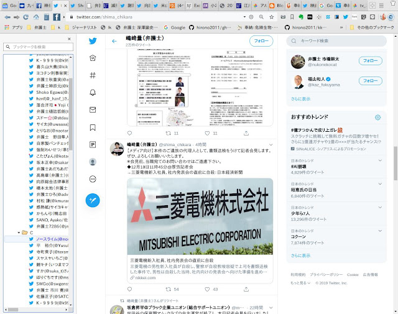The width and height of the screenshot is (398, 314).
Task: Open その他のブックマーク folder
Action: coord(372,27)
